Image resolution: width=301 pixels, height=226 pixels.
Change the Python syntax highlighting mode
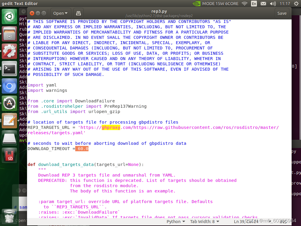[176, 222]
